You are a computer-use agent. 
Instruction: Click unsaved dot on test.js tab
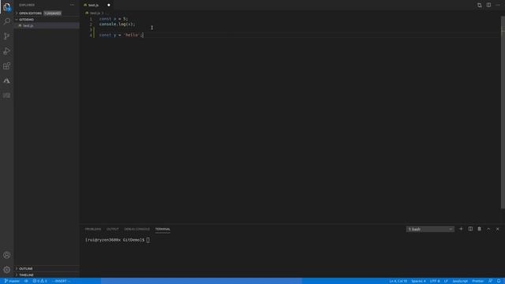(109, 6)
